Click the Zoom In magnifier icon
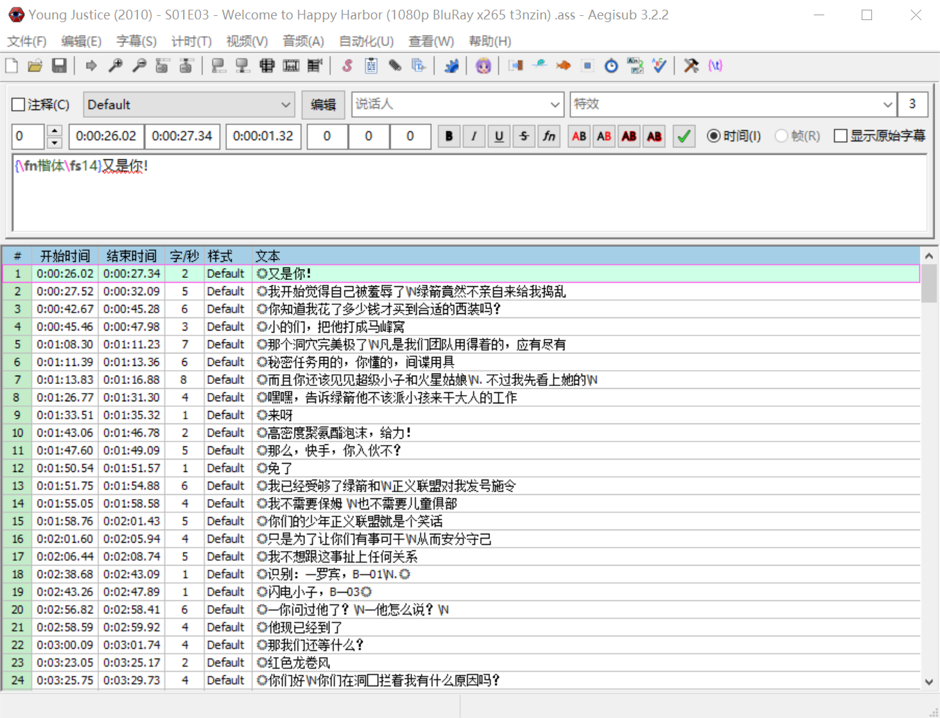Screen dimensions: 940x718 [x=115, y=66]
